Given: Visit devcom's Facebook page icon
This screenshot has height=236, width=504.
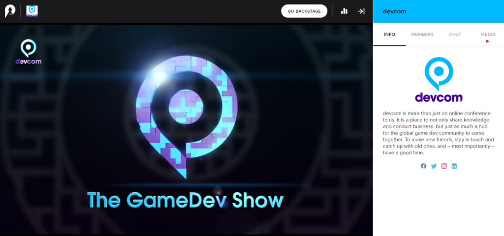Looking at the screenshot, I should 424,166.
